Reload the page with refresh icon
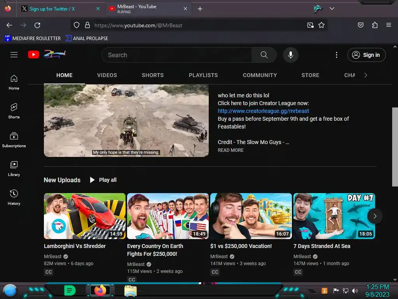The height and width of the screenshot is (299, 398). (x=37, y=25)
